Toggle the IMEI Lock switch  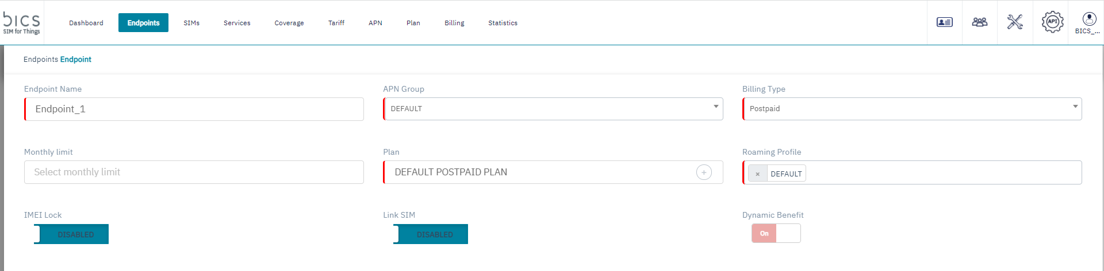tap(71, 234)
